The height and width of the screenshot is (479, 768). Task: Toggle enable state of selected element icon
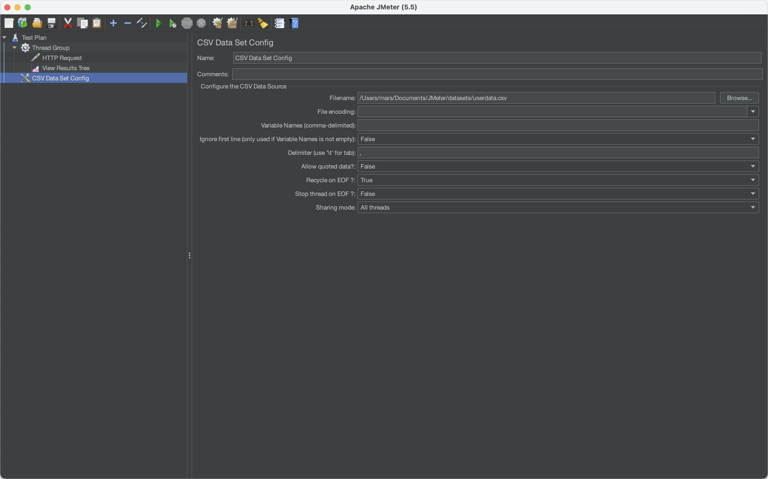tap(142, 23)
